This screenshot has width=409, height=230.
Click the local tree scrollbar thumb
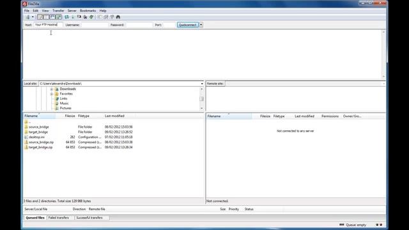(x=202, y=99)
